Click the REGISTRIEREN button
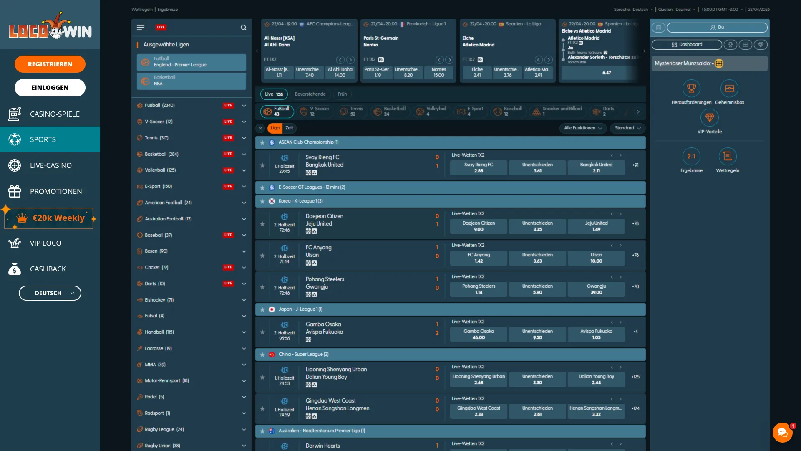This screenshot has width=801, height=451. tap(50, 64)
